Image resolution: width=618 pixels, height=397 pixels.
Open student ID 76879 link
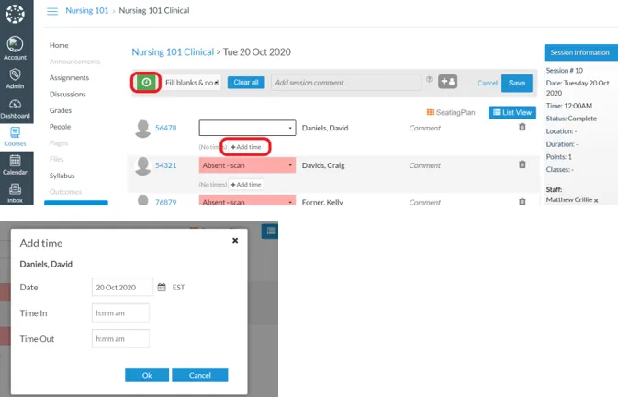[x=166, y=202]
